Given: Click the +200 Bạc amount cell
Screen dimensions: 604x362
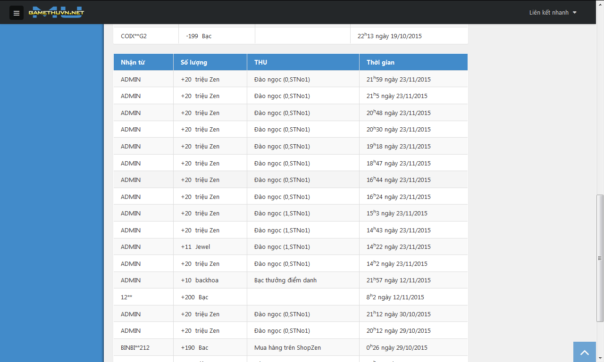Looking at the screenshot, I should (x=210, y=297).
